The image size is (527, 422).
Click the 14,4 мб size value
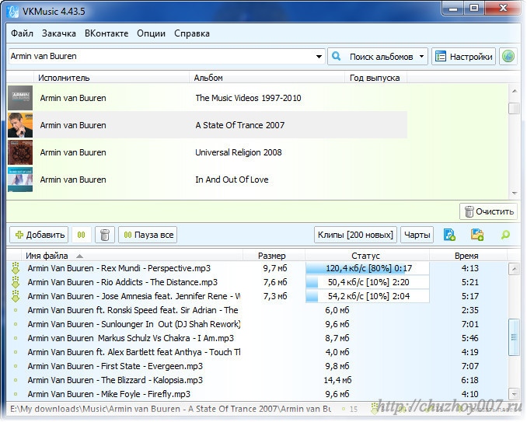tap(337, 380)
